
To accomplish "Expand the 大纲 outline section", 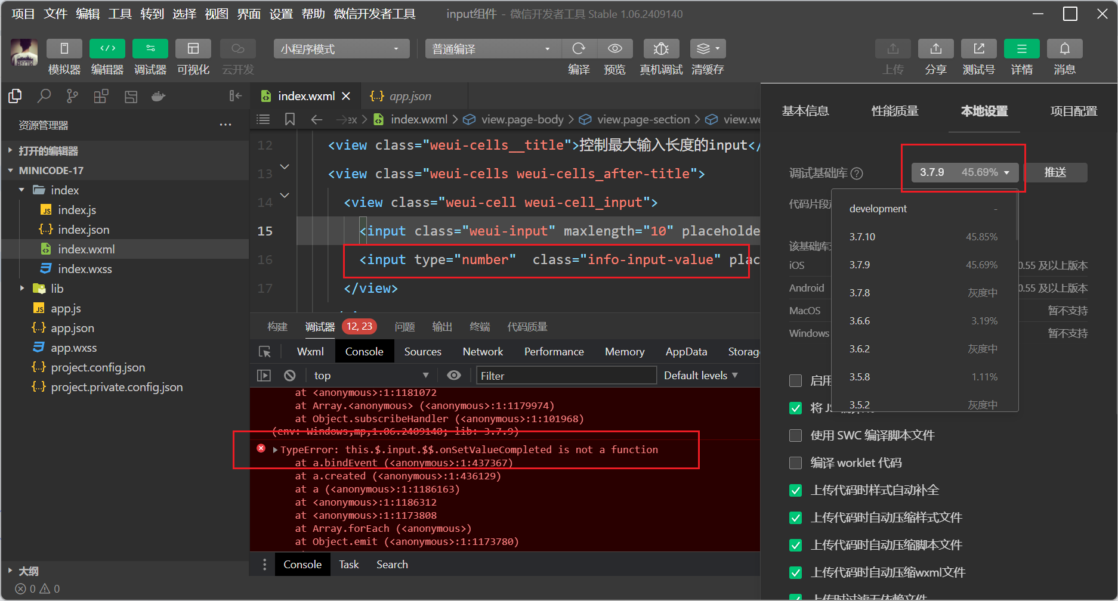I will [x=11, y=571].
